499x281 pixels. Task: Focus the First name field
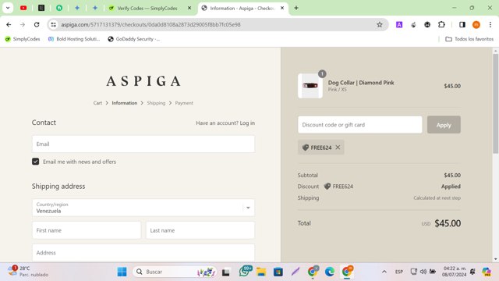(x=87, y=230)
